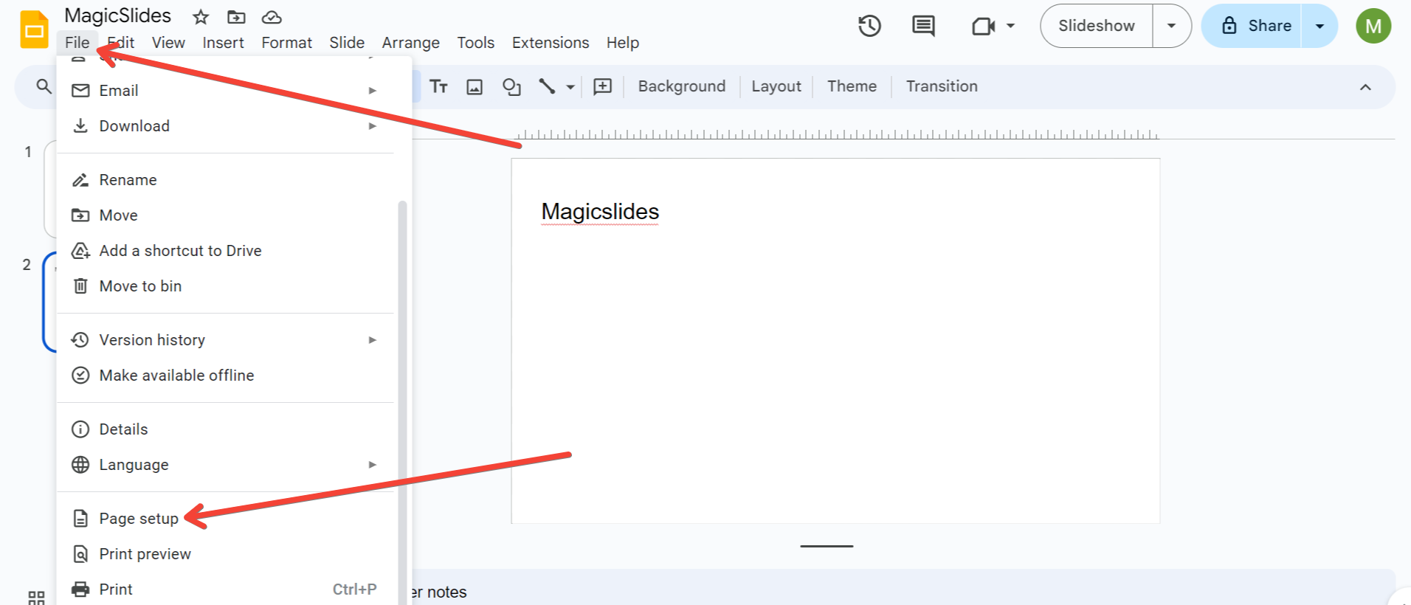Open Page setup
Viewport: 1411px width, 605px height.
tap(225, 519)
